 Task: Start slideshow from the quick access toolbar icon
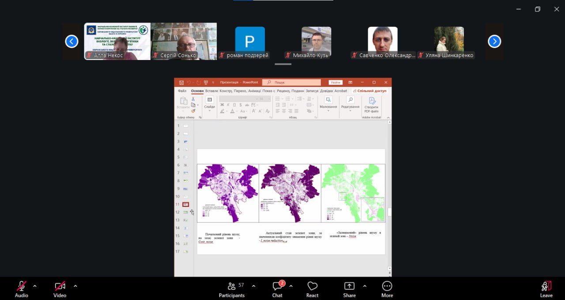[206, 82]
